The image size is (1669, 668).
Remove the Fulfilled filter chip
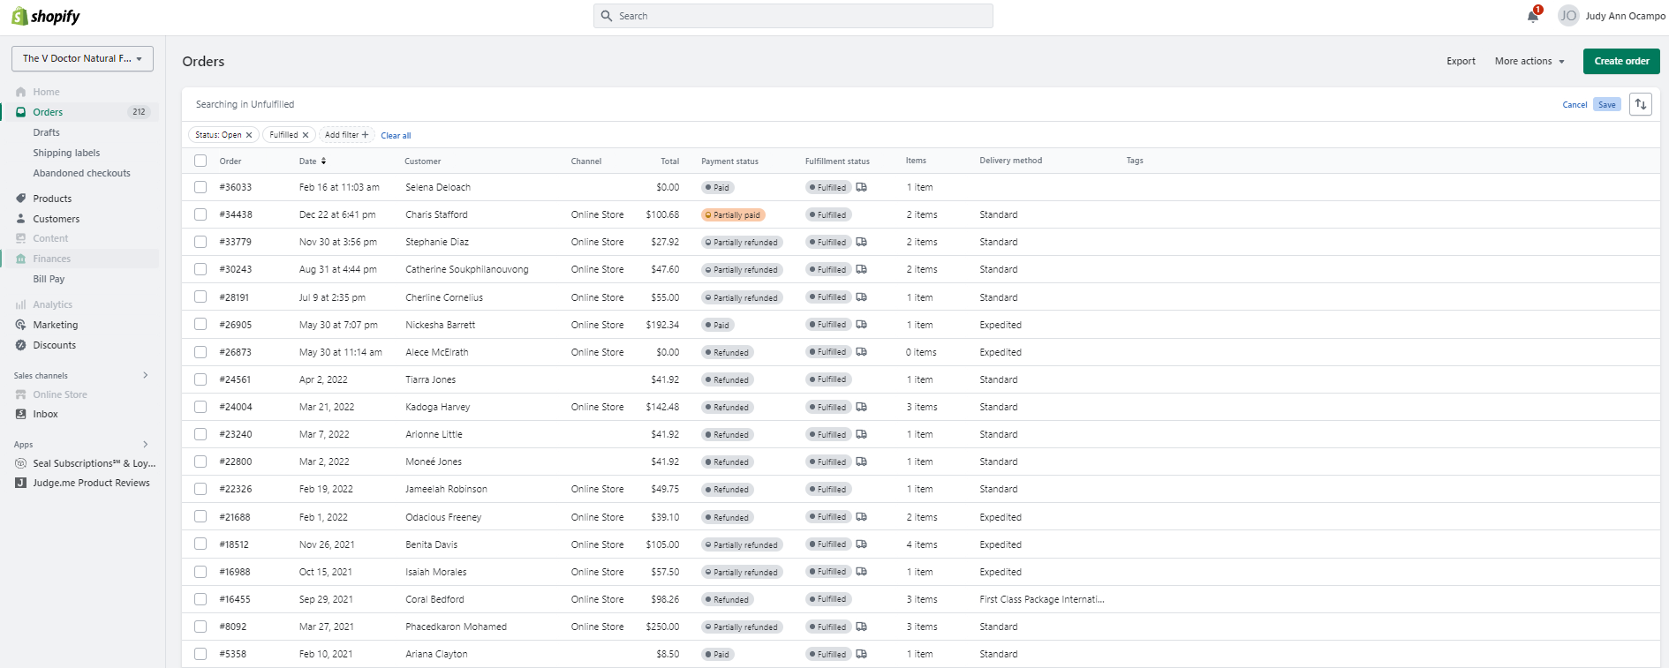pyautogui.click(x=306, y=135)
